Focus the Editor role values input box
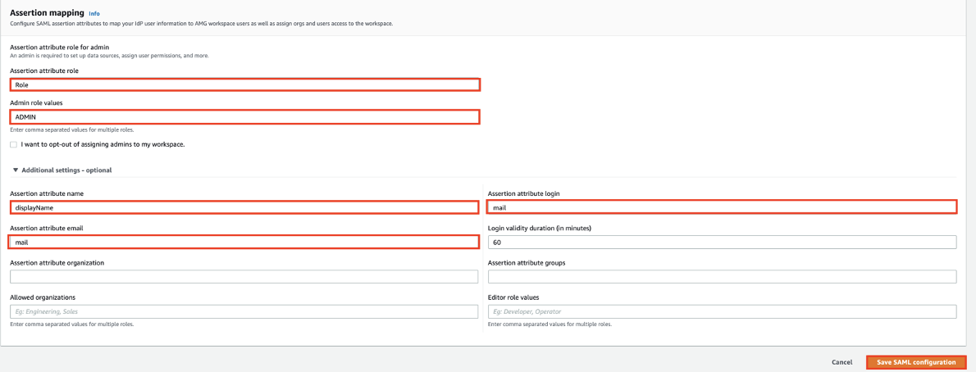The height and width of the screenshot is (372, 976). 722,311
